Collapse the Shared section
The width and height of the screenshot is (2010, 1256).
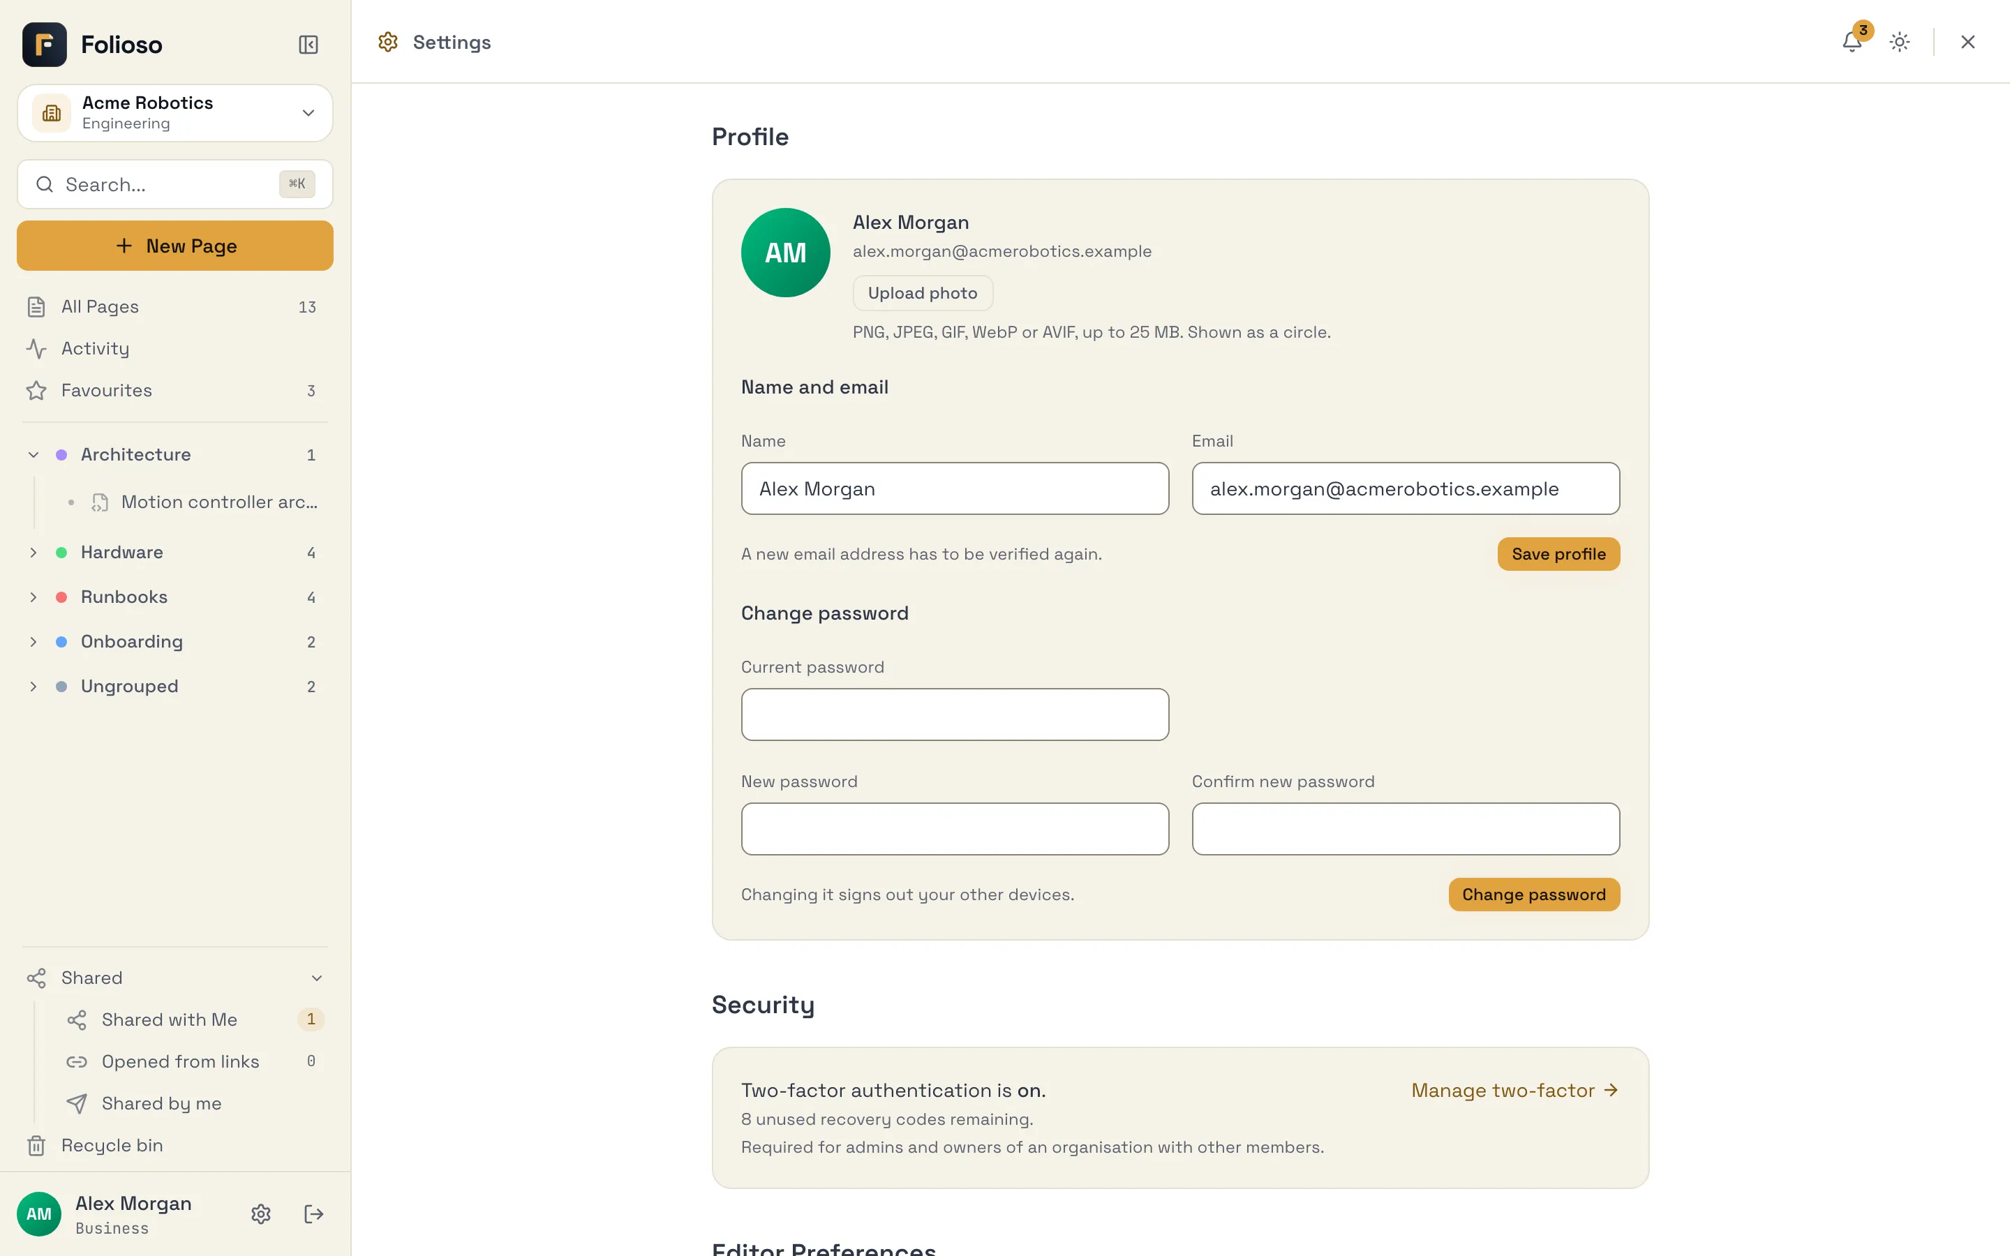tap(316, 978)
